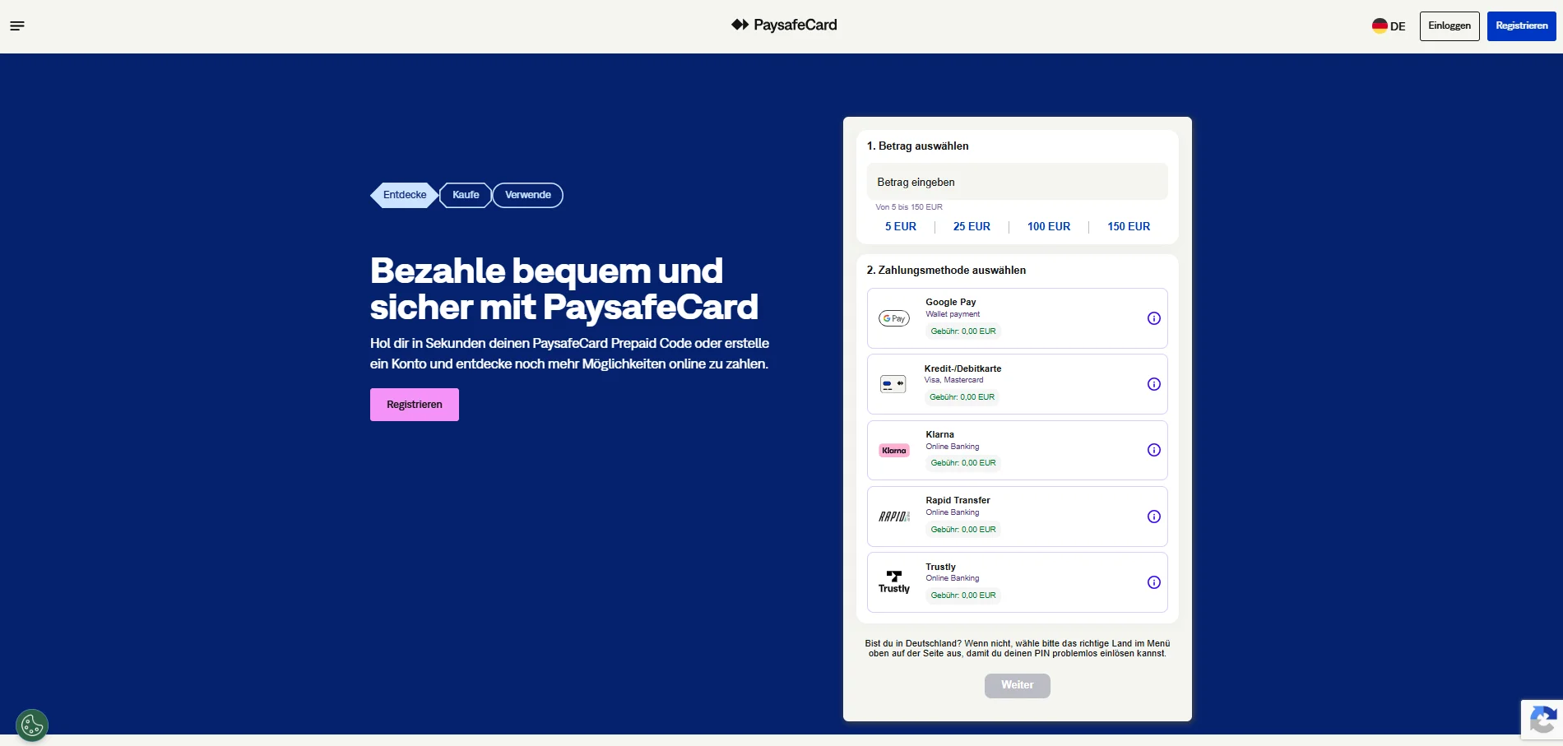
Task: Open the DE country selector
Action: (1389, 25)
